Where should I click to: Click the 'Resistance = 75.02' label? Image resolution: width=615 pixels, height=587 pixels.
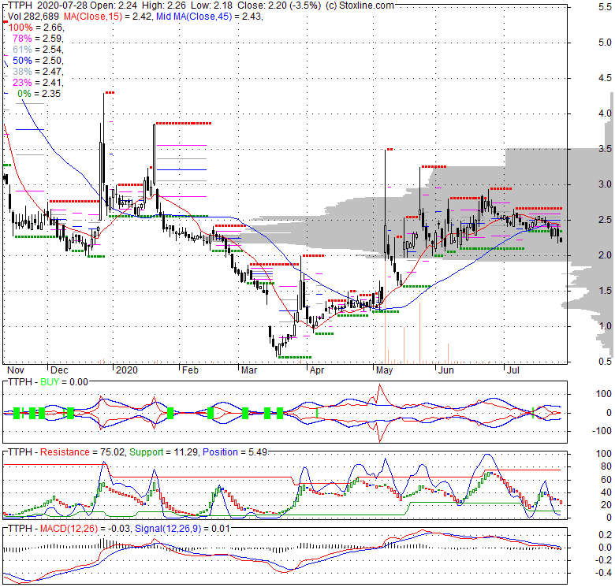pos(82,451)
